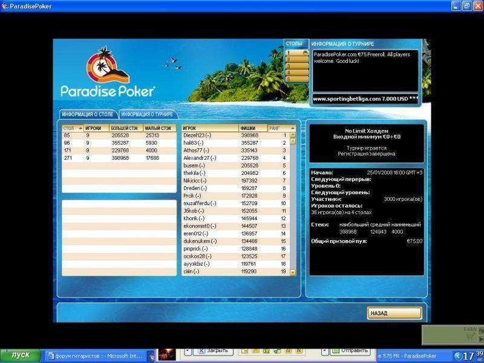Open the Пуск start menu
The width and height of the screenshot is (484, 363).
coord(20,355)
